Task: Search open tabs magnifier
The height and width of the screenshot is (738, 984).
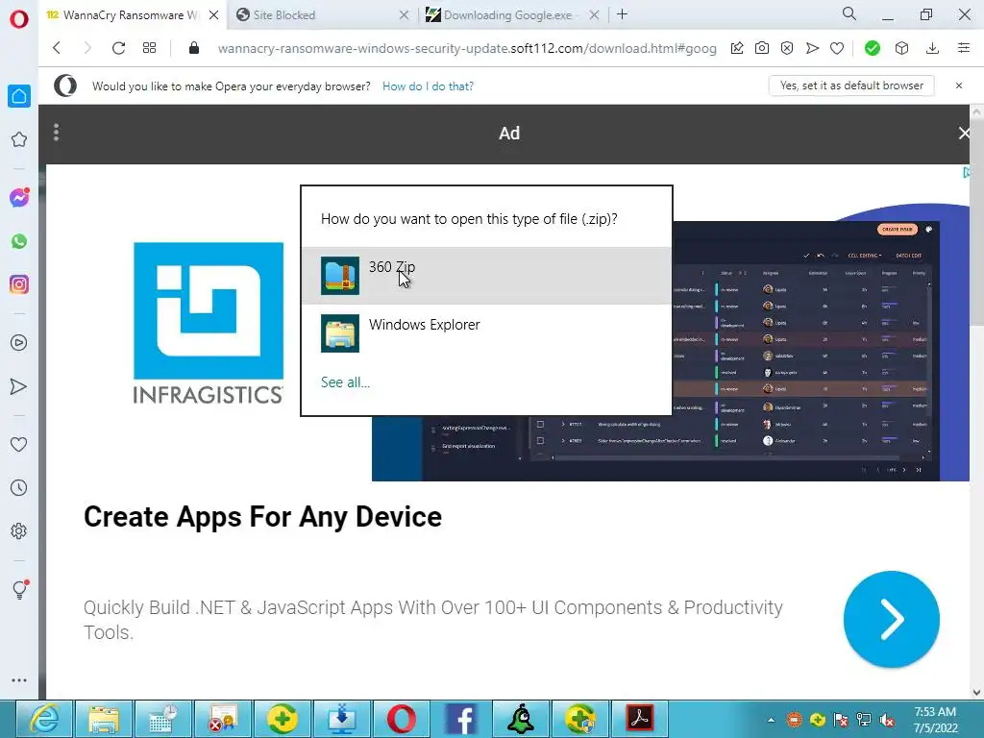Action: click(849, 13)
